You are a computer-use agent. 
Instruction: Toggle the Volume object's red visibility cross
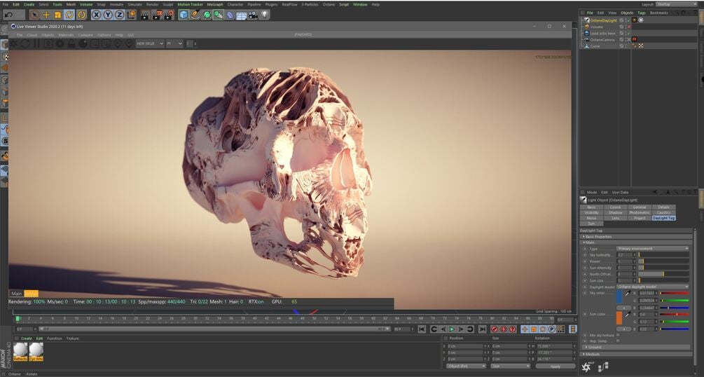tap(628, 27)
